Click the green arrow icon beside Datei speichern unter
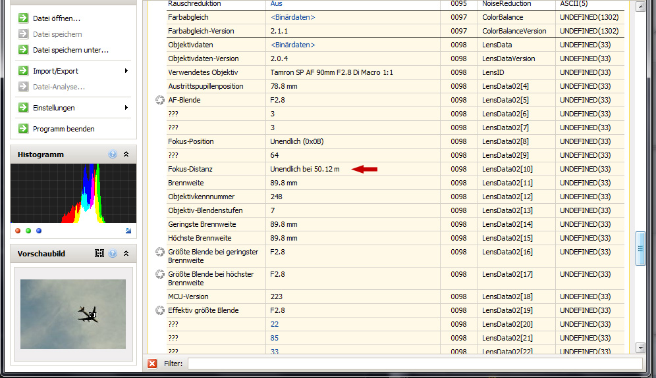The height and width of the screenshot is (378, 656). pos(23,50)
